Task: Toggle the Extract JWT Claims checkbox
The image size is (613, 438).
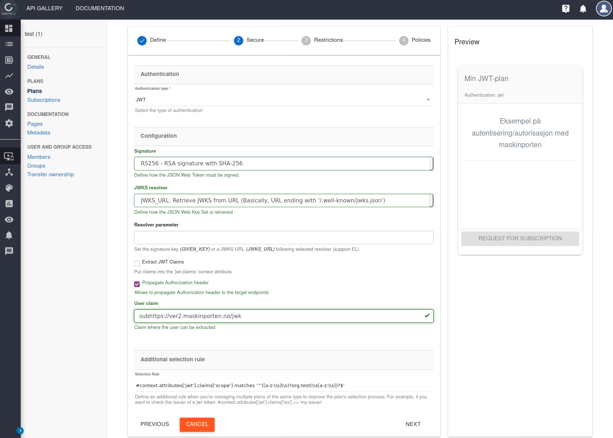Action: tap(137, 264)
